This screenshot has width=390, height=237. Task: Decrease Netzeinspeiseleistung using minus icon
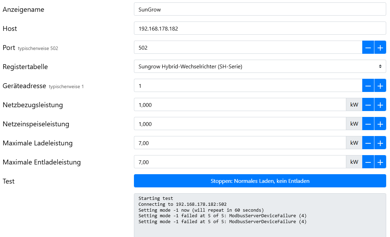point(368,124)
